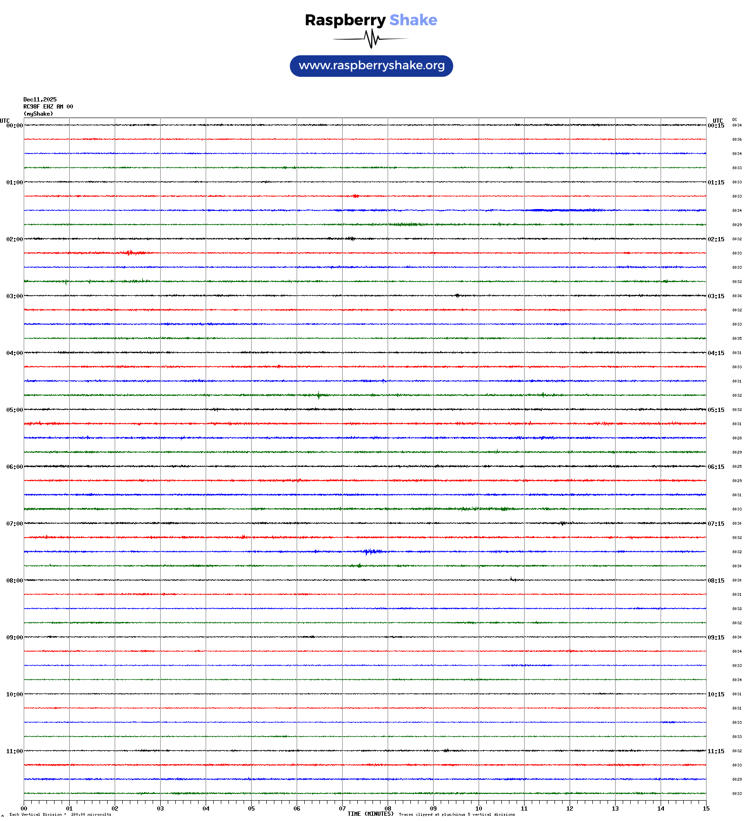Click the red burst on the 01:15 trace
This screenshot has width=744, height=821.
tap(355, 196)
